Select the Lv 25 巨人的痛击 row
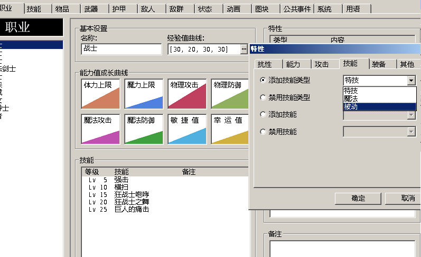The width and height of the screenshot is (421, 257). 165,209
